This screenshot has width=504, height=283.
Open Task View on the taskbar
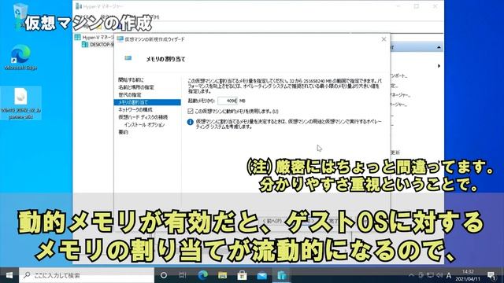[x=183, y=275]
